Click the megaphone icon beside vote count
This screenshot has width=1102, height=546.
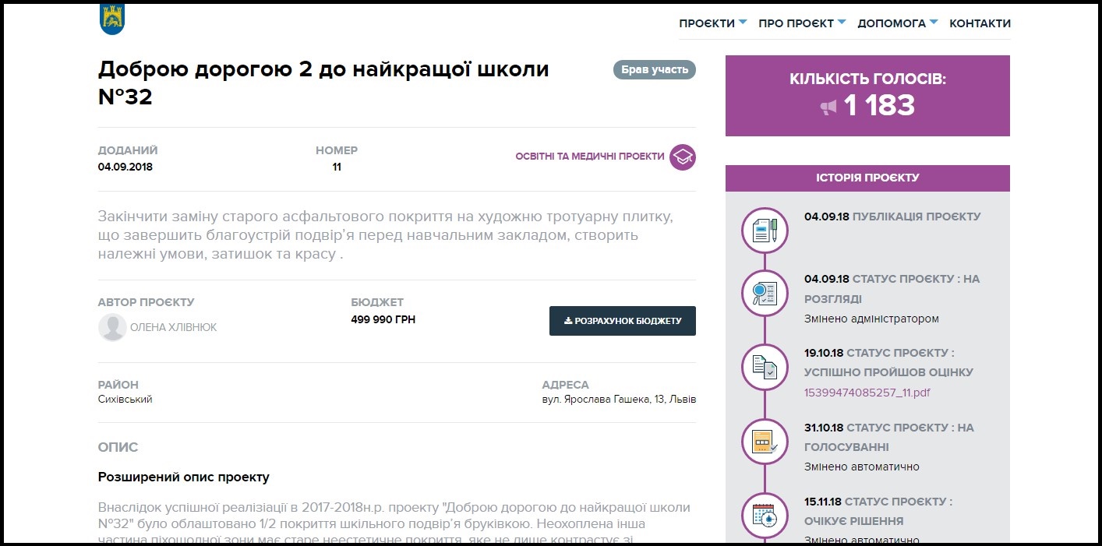(828, 107)
